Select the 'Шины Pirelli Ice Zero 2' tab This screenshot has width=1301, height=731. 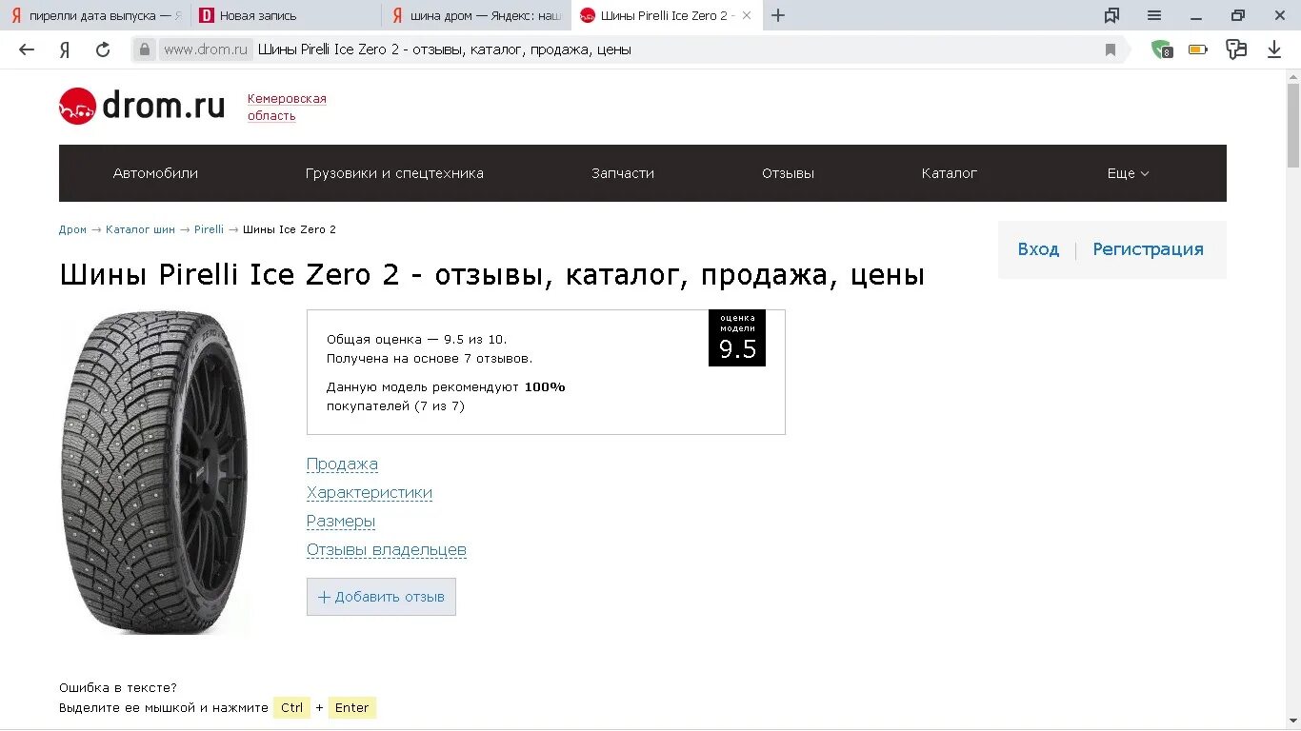[667, 15]
